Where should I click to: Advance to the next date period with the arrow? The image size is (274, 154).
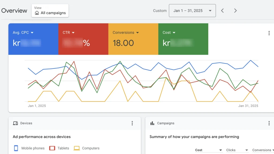[235, 10]
